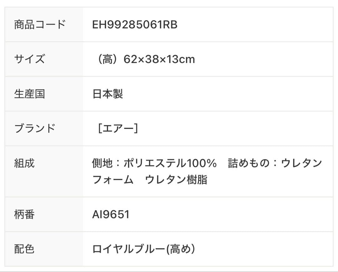Click the [エアー] brand value
338x272 pixels.
tap(118, 128)
